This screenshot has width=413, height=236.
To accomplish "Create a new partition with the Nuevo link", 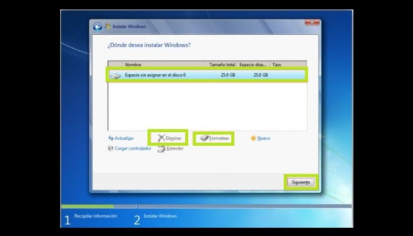I will tap(264, 138).
